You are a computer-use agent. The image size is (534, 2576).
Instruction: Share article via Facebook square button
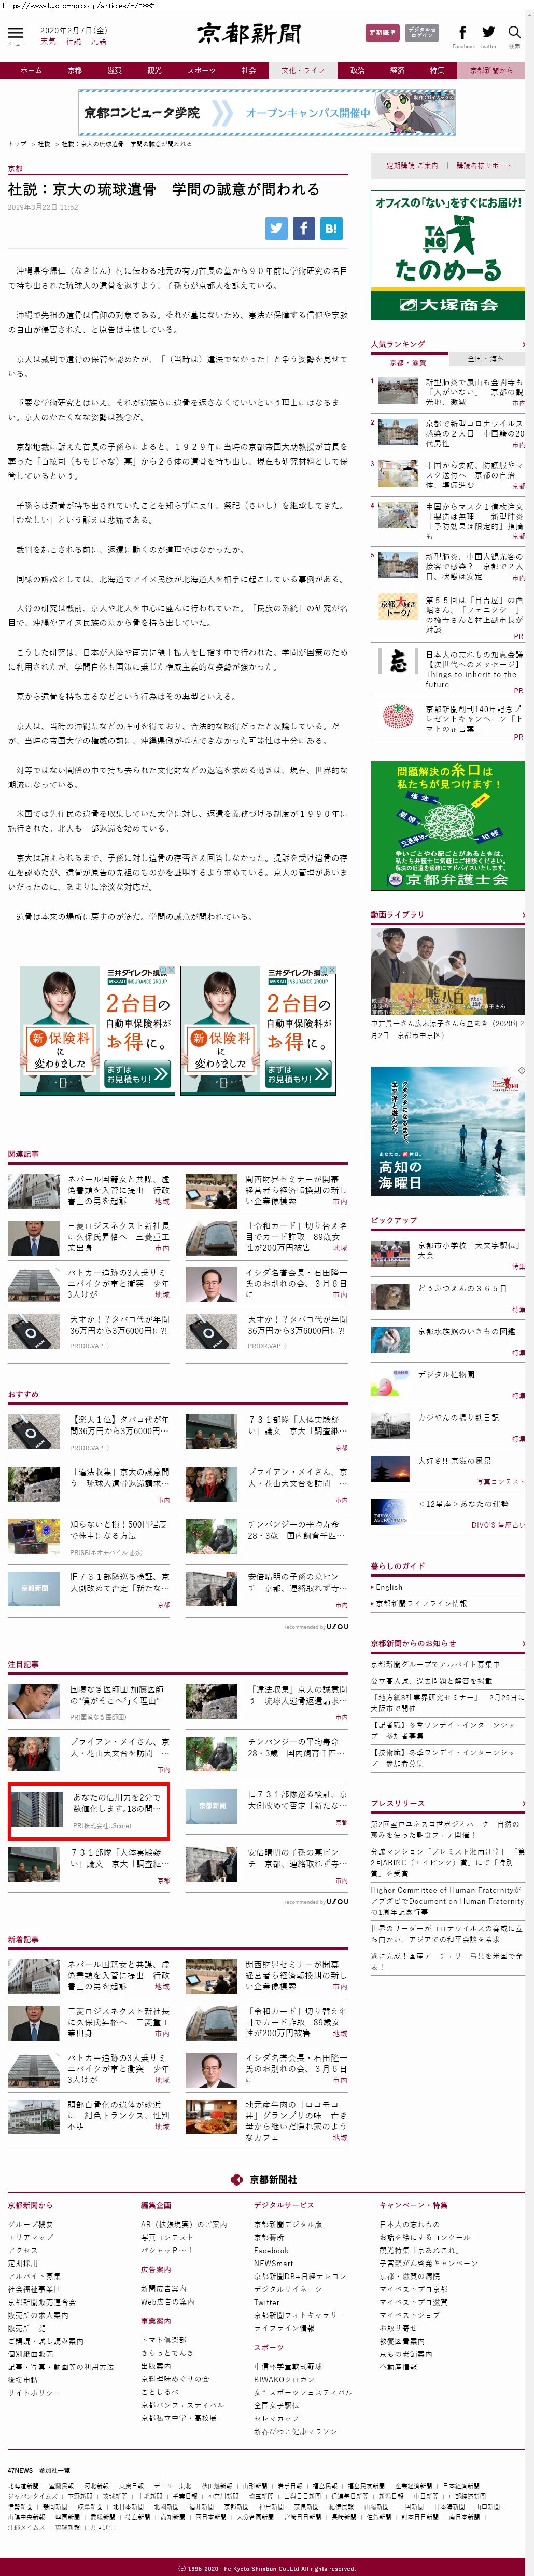coord(303,228)
